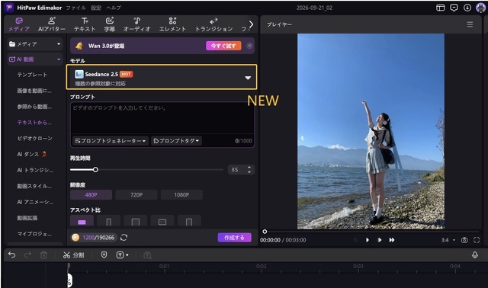The width and height of the screenshot is (488, 288).
Task: Open the メディア media tab
Action: point(19,24)
